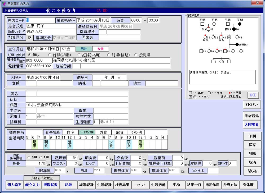265x193 pixels.
Task: Choose 男性 gender toggle
Action: point(84,49)
